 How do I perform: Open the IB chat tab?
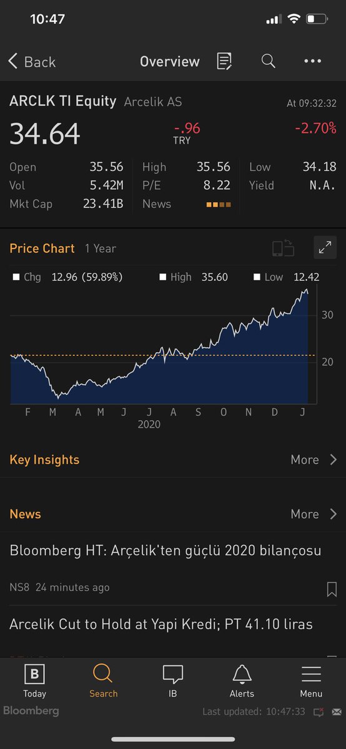tap(172, 682)
